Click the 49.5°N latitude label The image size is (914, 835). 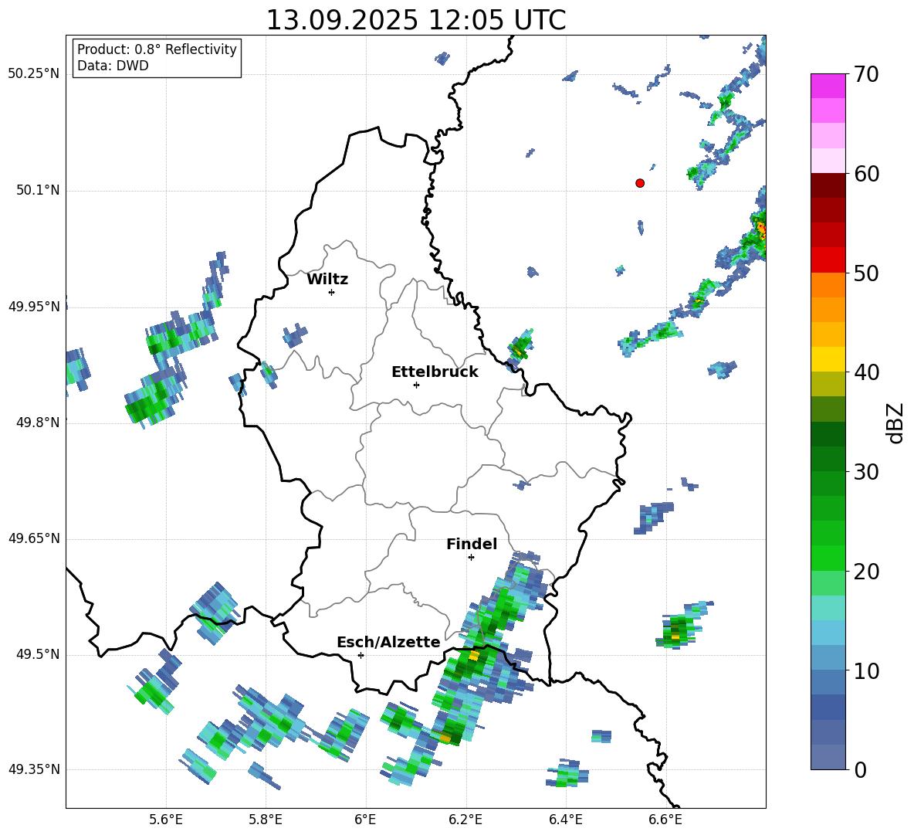click(37, 654)
